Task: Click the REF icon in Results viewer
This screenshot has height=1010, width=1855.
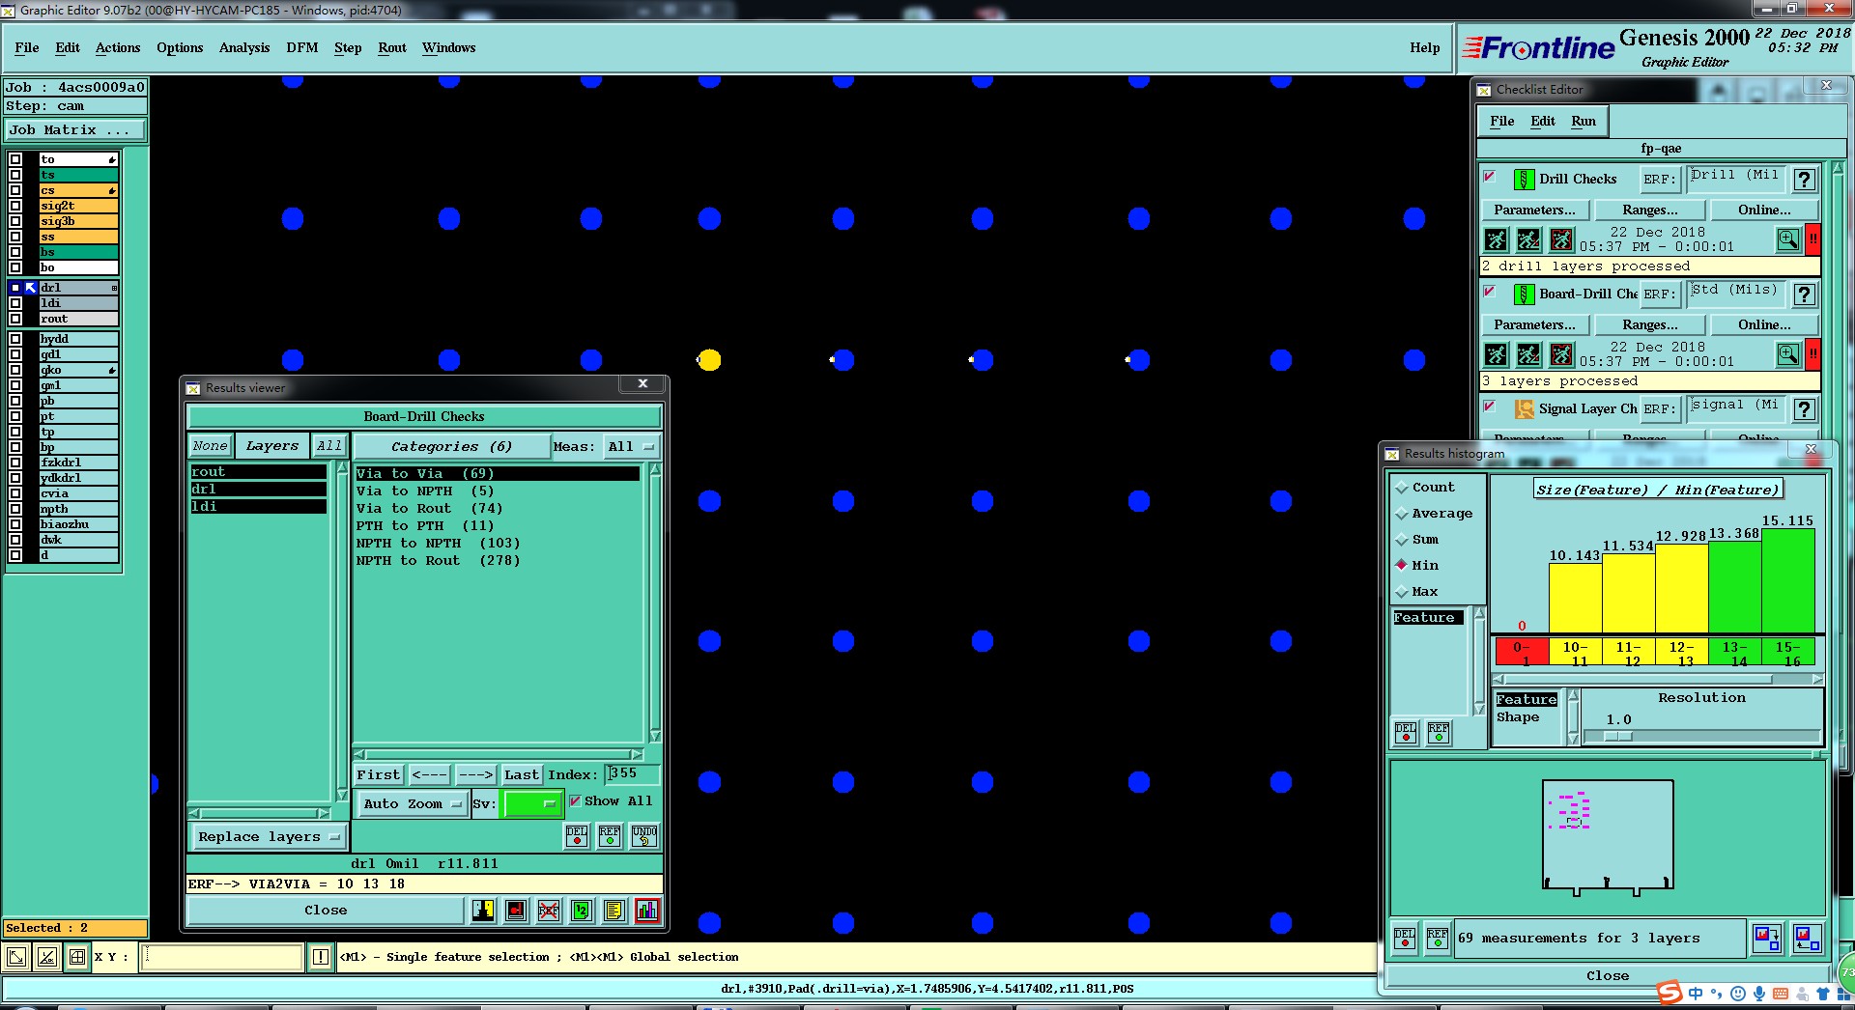Action: [x=610, y=836]
